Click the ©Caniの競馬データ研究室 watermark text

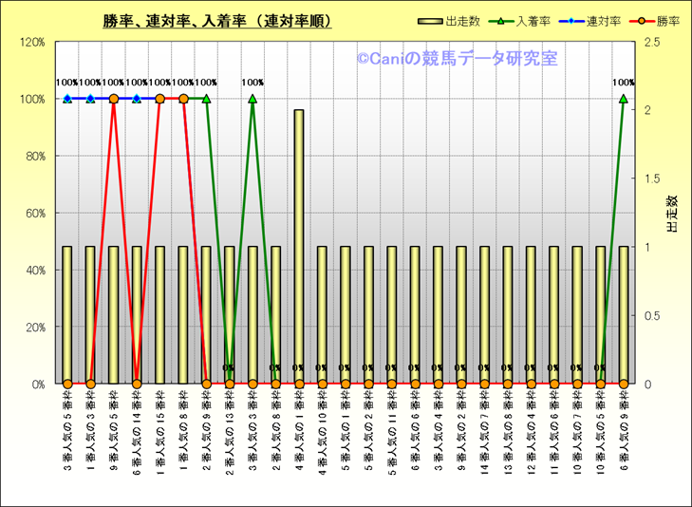click(x=457, y=59)
